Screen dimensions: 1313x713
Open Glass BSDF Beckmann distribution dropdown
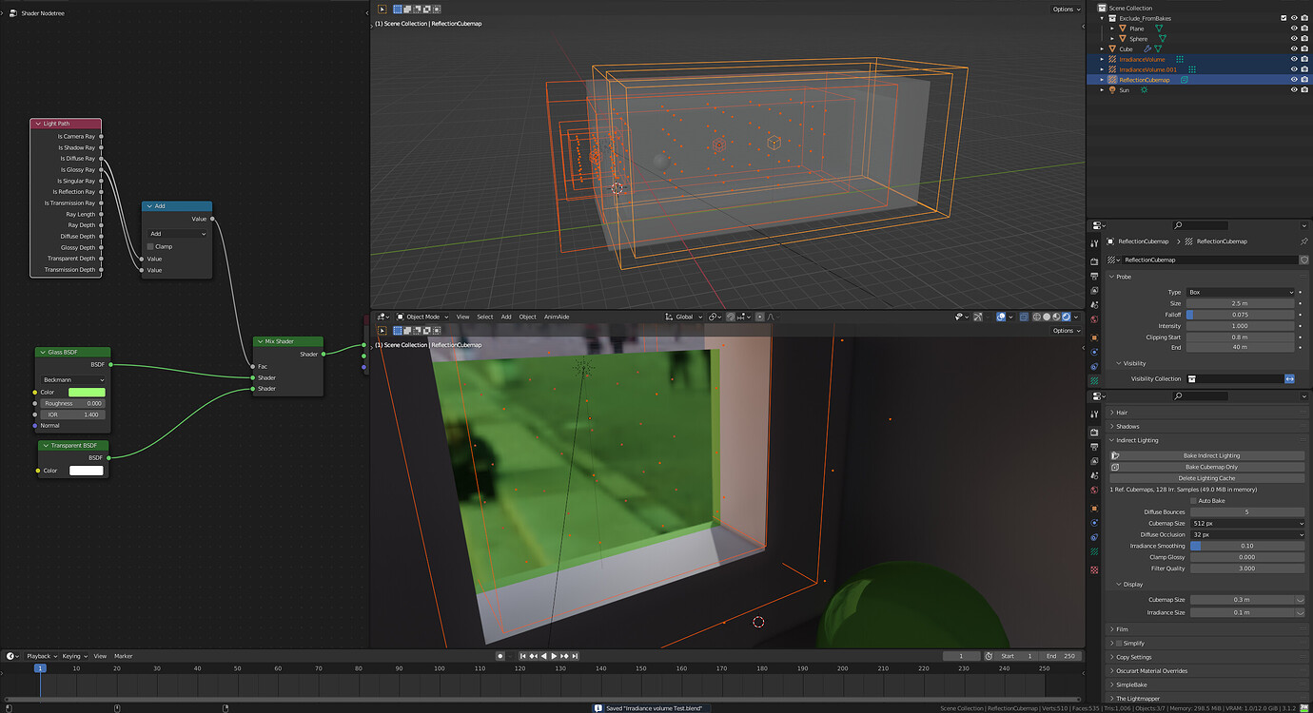(74, 379)
